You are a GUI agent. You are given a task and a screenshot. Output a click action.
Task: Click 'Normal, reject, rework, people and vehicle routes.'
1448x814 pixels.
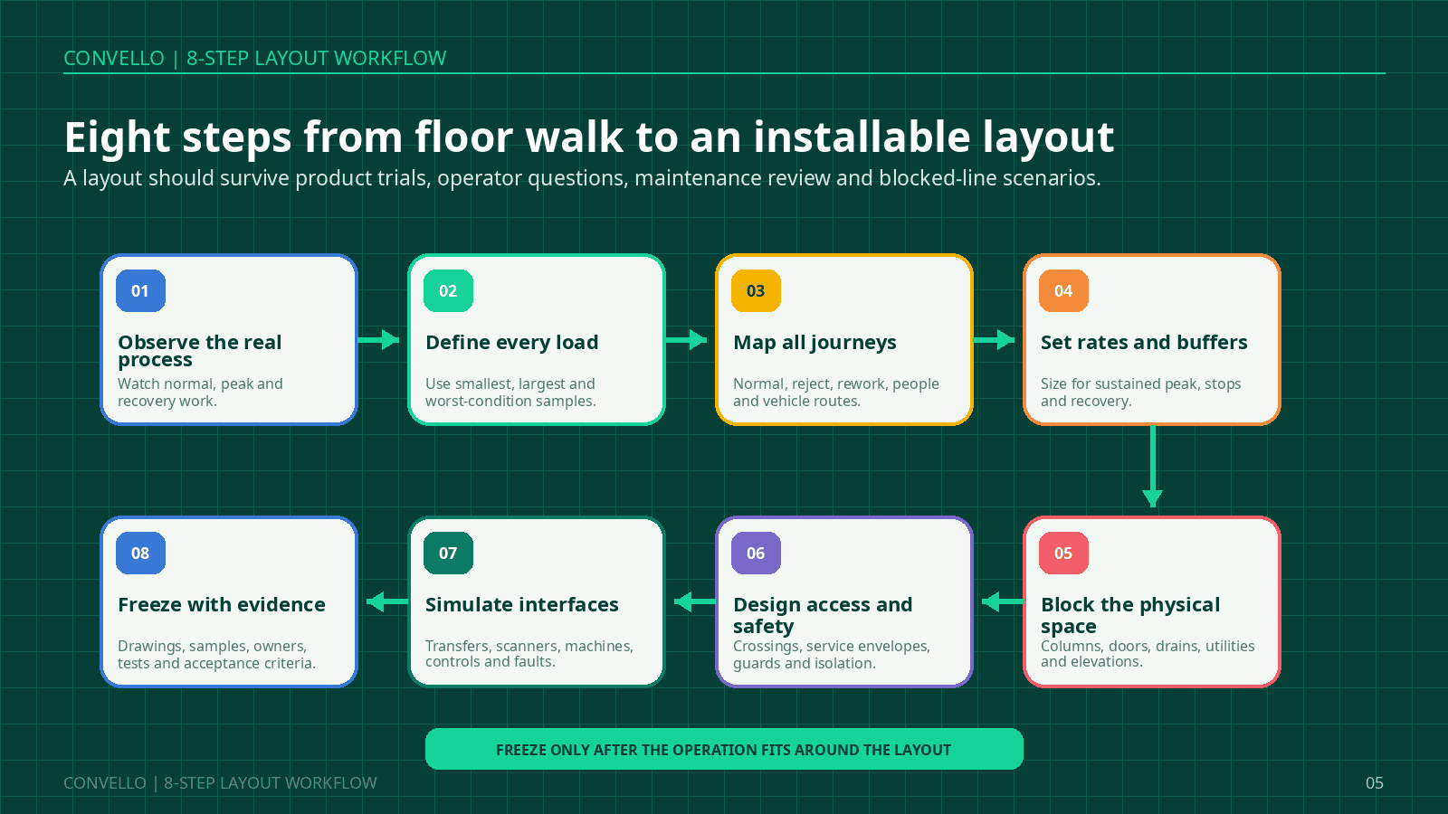836,393
